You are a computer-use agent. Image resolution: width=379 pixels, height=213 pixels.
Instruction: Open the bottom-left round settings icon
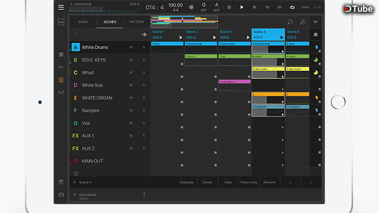click(61, 195)
